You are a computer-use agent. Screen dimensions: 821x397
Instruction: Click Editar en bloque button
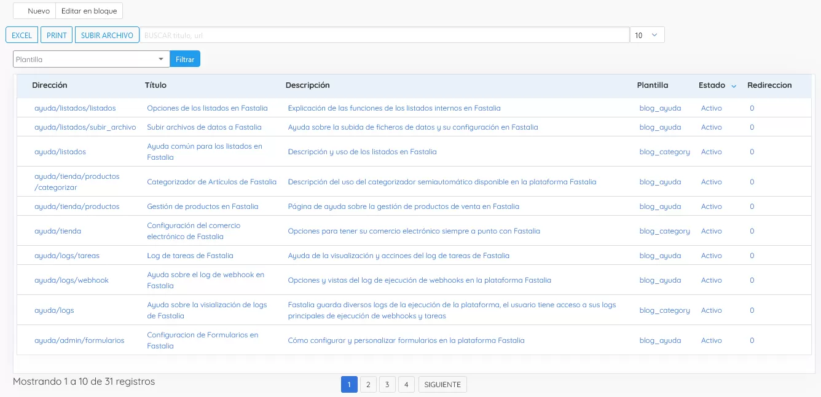coord(89,11)
